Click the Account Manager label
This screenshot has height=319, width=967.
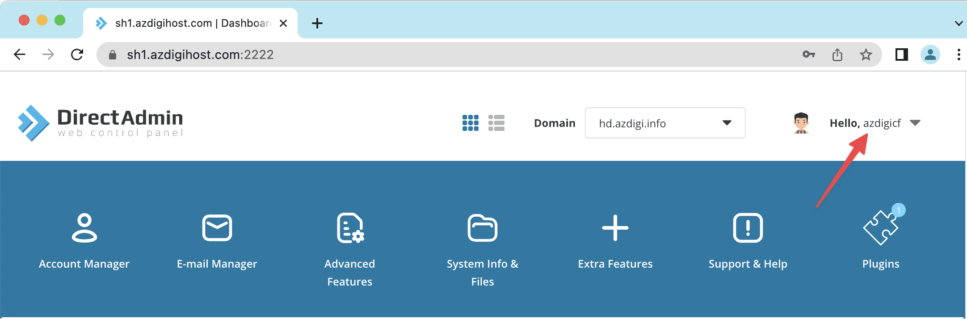pos(84,264)
